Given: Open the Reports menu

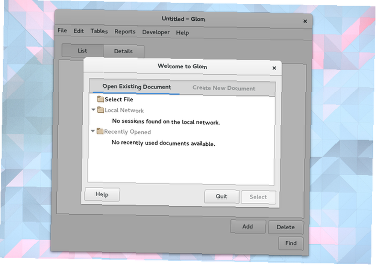Looking at the screenshot, I should click(125, 32).
